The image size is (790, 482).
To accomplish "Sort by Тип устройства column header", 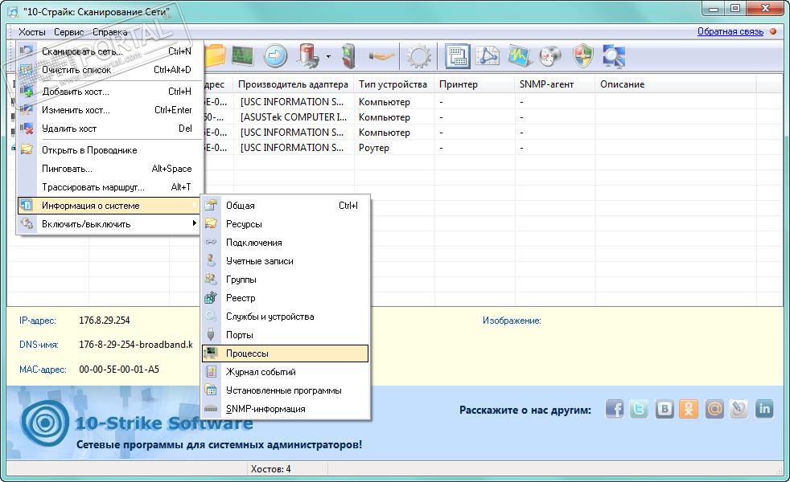I will point(393,84).
